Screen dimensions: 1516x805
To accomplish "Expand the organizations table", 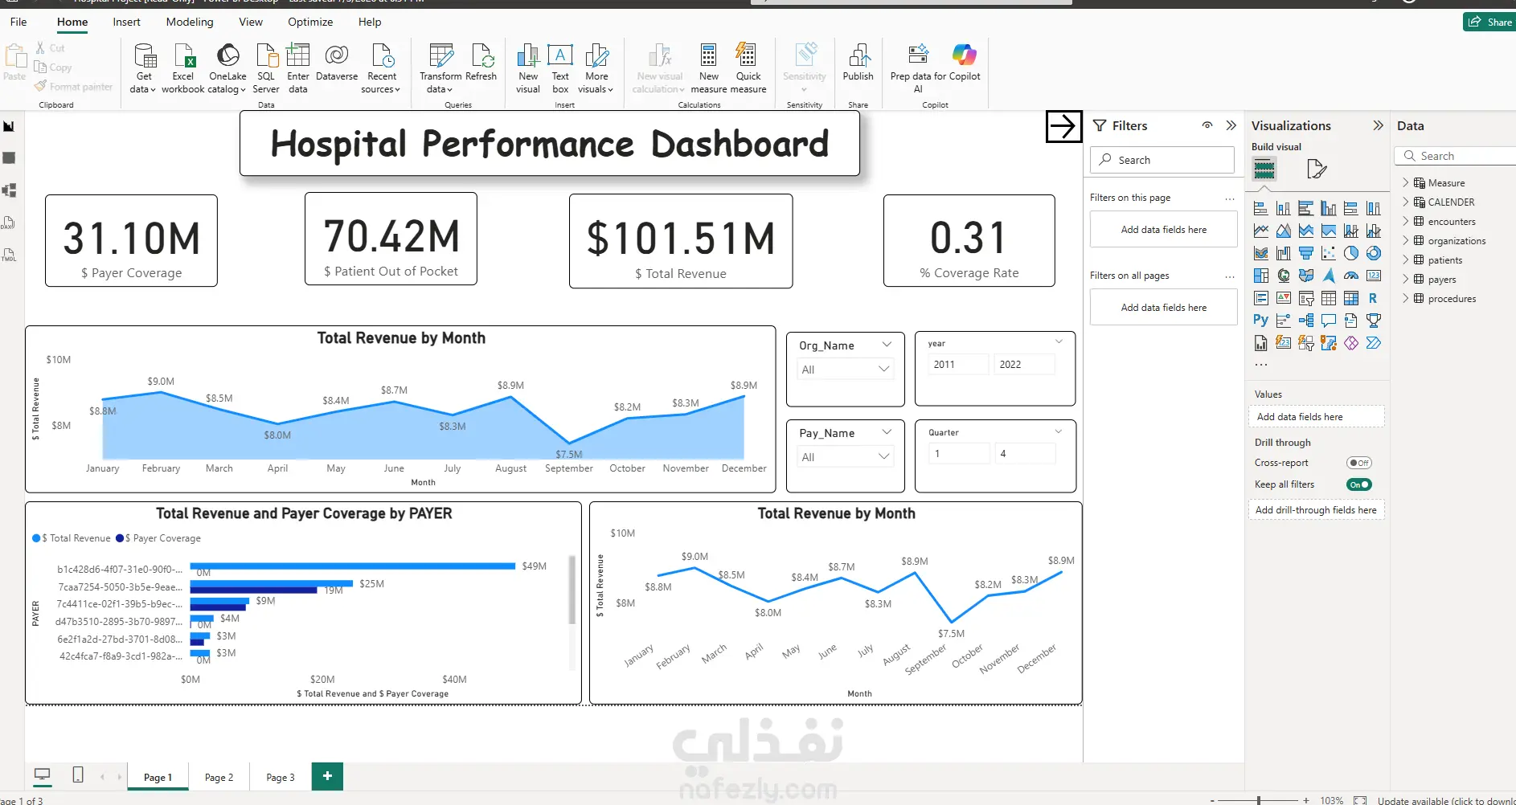I will coord(1406,241).
